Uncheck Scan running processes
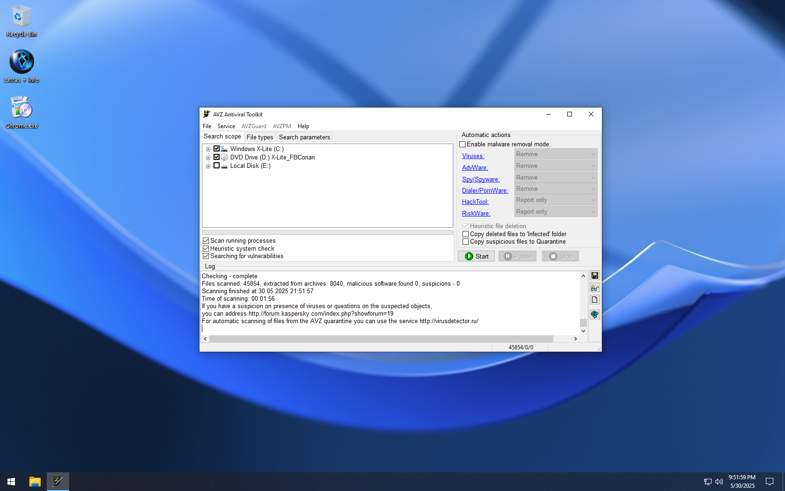 (x=206, y=241)
